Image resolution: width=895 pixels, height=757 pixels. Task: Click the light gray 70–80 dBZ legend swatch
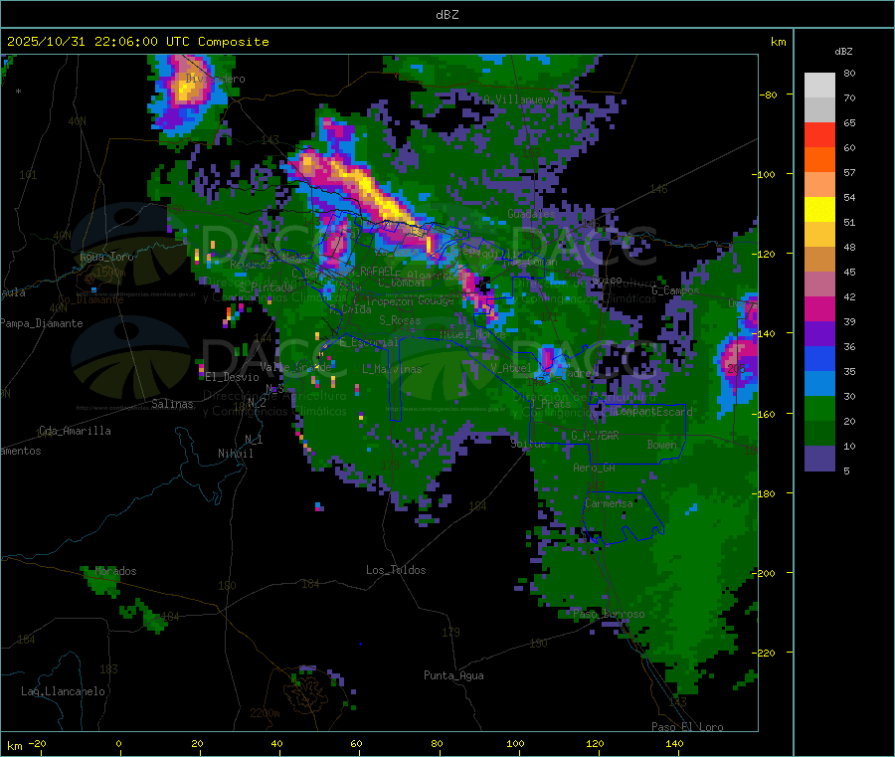(x=819, y=86)
